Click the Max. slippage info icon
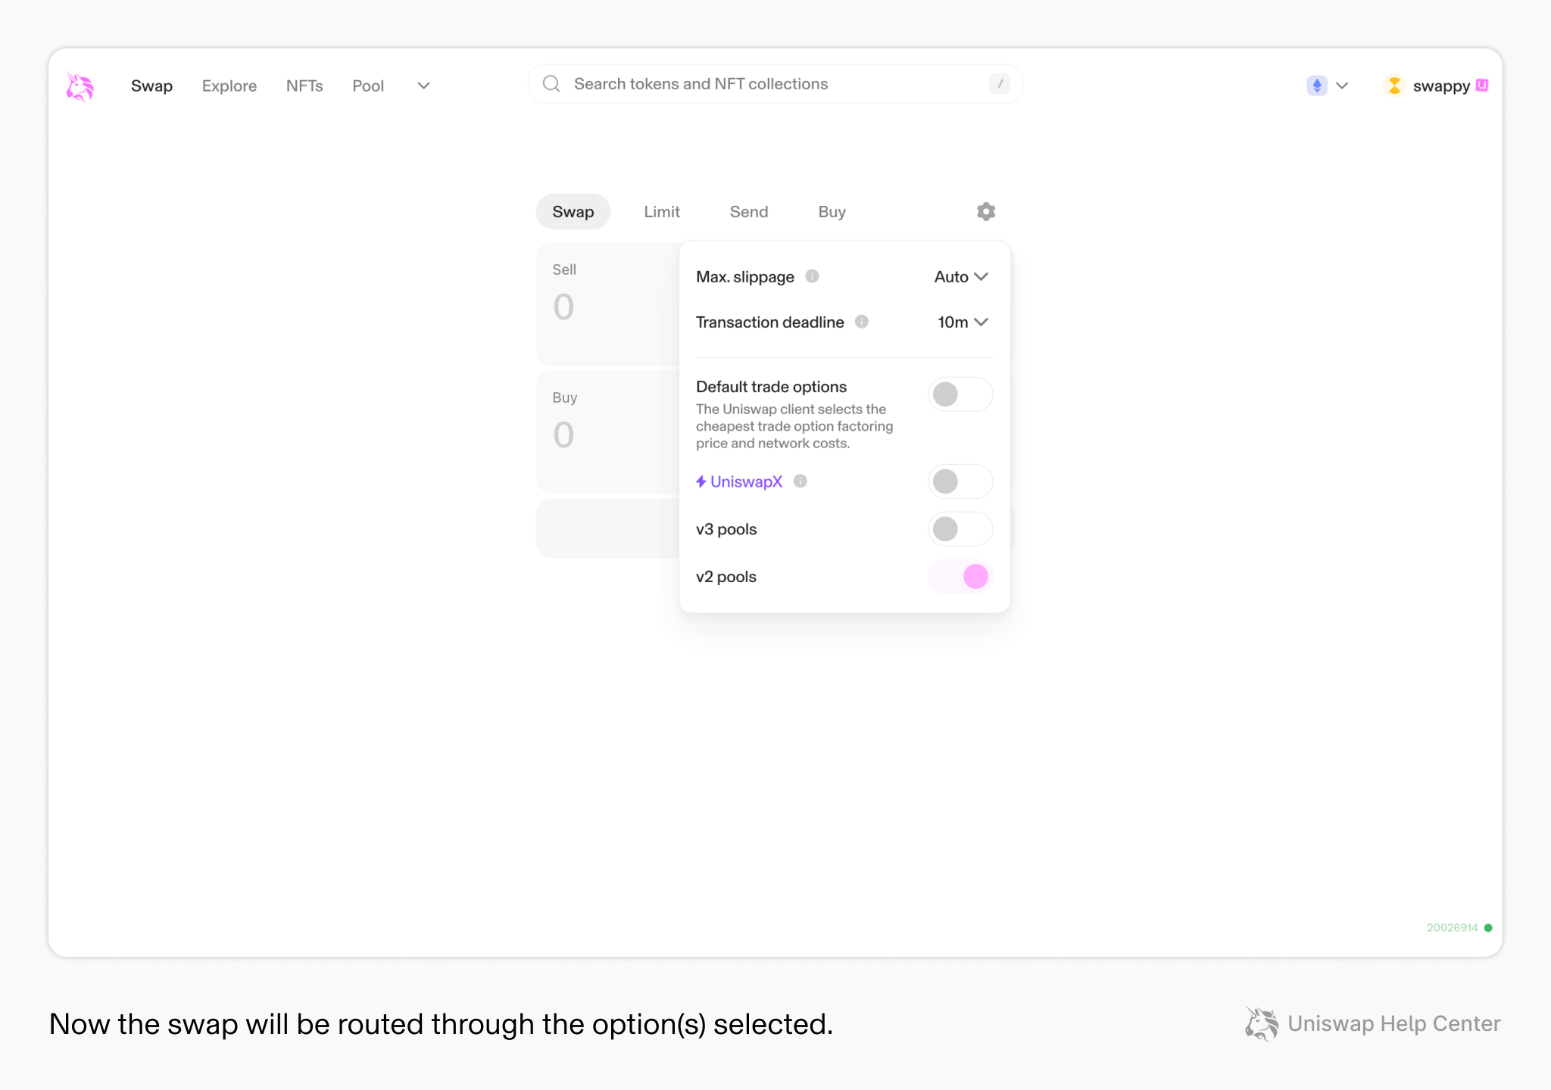 click(x=813, y=276)
